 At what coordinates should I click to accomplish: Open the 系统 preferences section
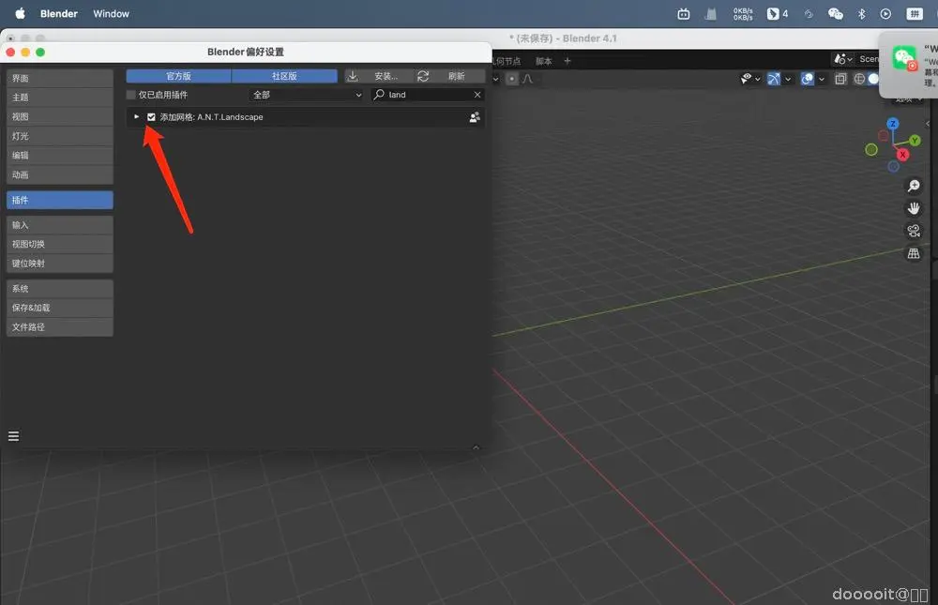pyautogui.click(x=60, y=289)
